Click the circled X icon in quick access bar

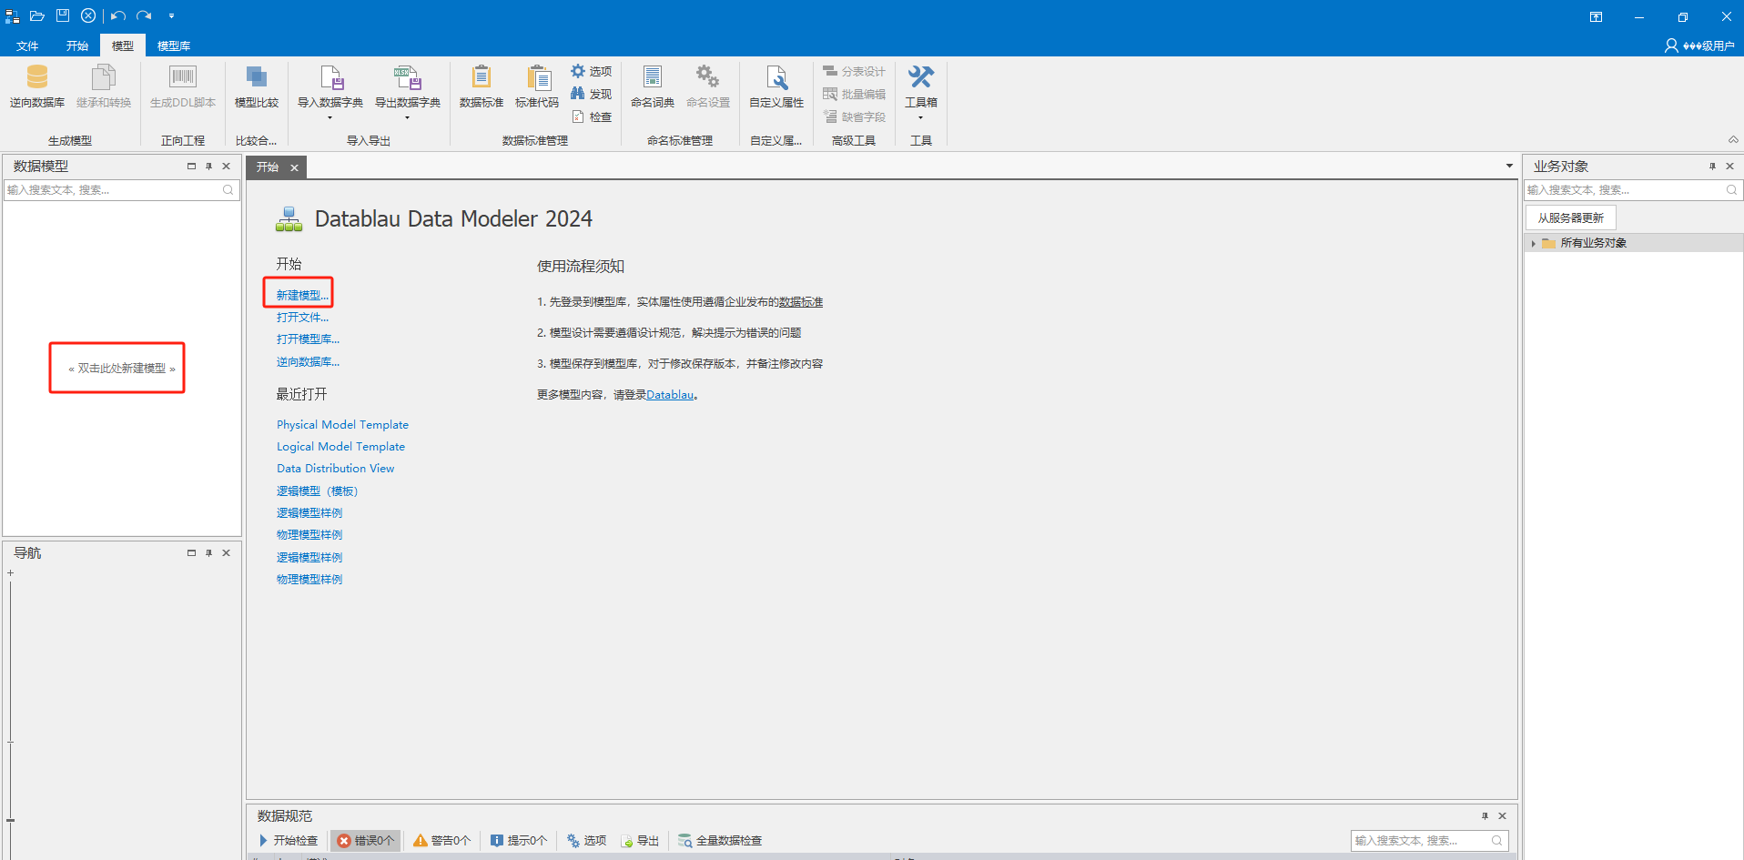(88, 15)
